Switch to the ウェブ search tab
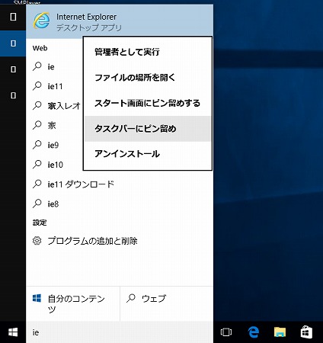 (x=167, y=303)
